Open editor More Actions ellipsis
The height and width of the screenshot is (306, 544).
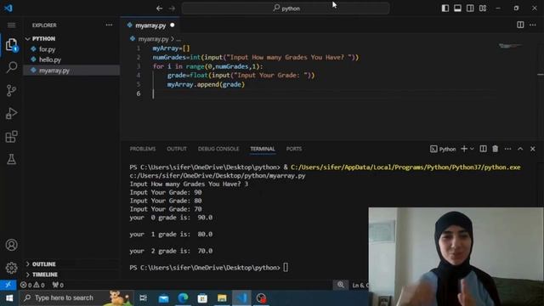click(x=533, y=25)
